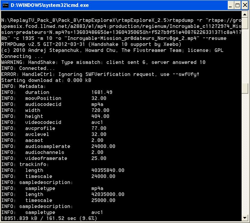This screenshot has width=250, height=223.
Task: Click the duration value 1681.49
Action: (102, 92)
